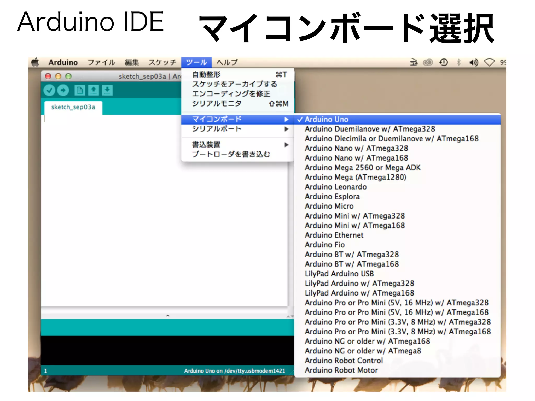
Task: Click the line number 1 in status bar
Action: tap(46, 371)
